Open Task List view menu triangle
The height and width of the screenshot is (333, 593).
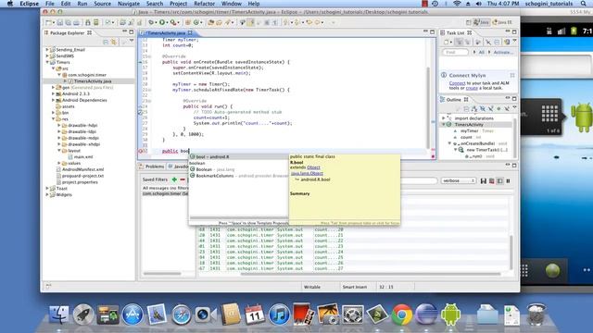click(x=515, y=41)
